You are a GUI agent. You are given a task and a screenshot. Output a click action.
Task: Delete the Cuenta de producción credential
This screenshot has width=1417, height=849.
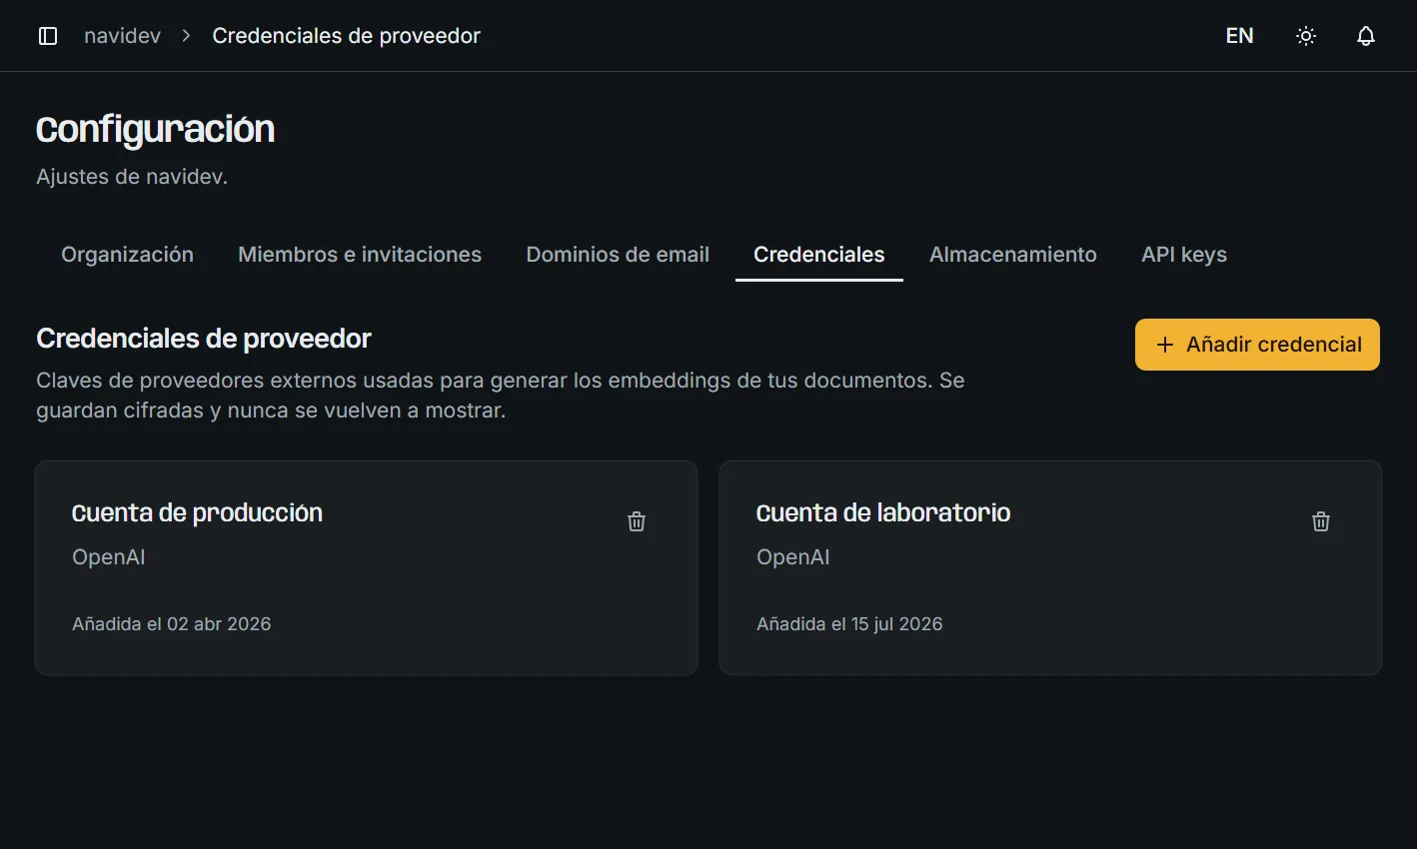[x=637, y=521]
